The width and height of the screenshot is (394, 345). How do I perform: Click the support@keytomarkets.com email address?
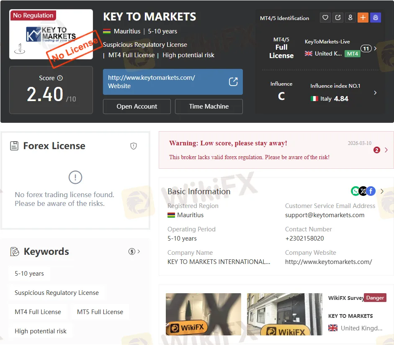(324, 215)
